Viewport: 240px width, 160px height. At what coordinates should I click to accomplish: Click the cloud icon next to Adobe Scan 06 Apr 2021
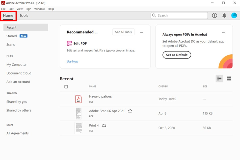coord(130,111)
